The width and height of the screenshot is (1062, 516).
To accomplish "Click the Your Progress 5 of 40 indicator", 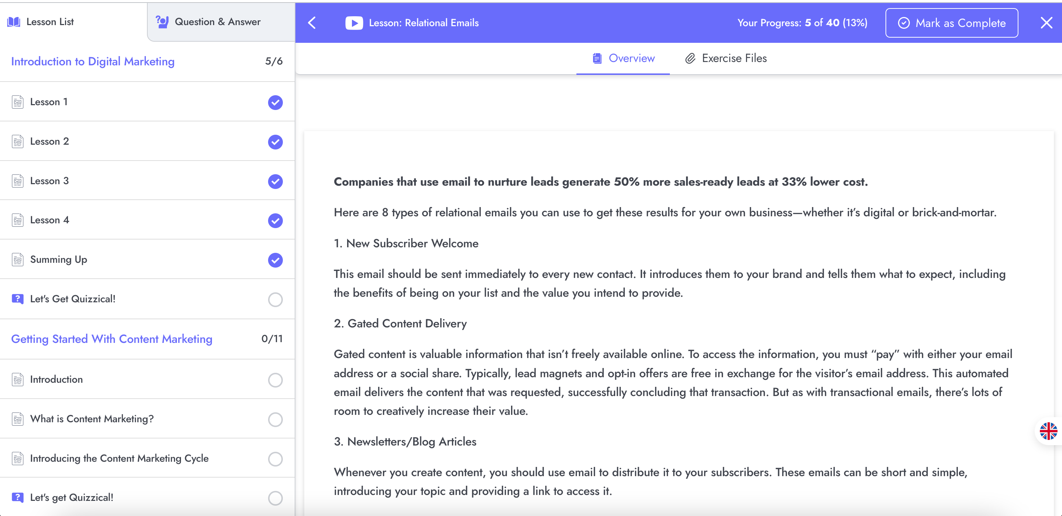I will (802, 23).
